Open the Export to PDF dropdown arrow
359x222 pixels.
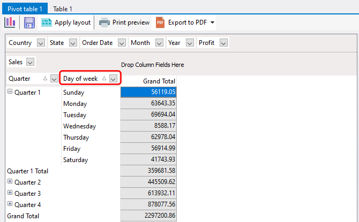[x=213, y=22]
